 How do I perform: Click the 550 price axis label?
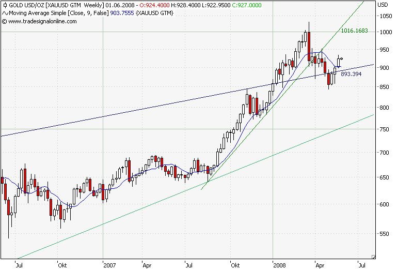[384, 234]
